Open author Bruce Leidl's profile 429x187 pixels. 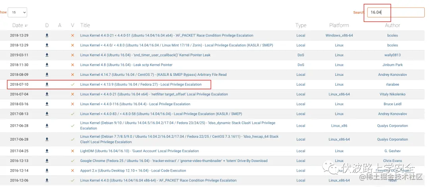392,104
